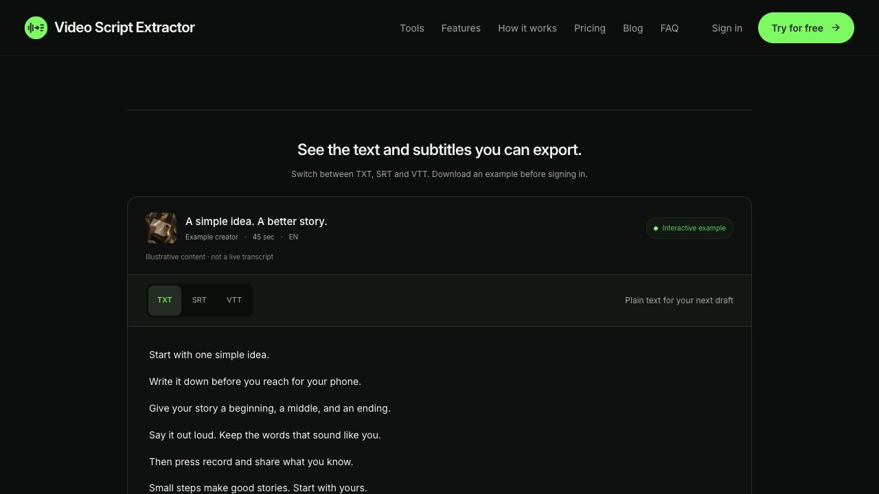Image resolution: width=879 pixels, height=494 pixels.
Task: Go to Features in the navigation
Action: pyautogui.click(x=461, y=28)
